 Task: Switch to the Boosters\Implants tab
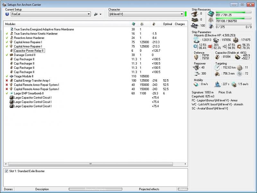pos(95,189)
